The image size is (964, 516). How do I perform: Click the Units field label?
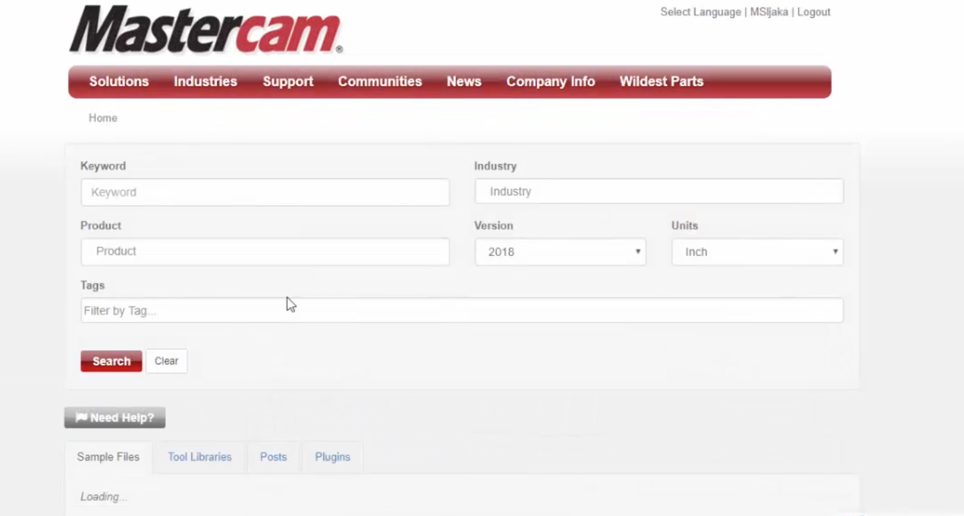coord(685,226)
